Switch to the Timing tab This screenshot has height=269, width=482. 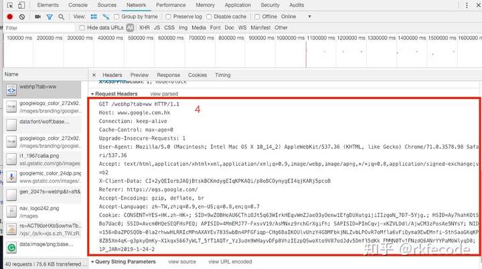222,75
